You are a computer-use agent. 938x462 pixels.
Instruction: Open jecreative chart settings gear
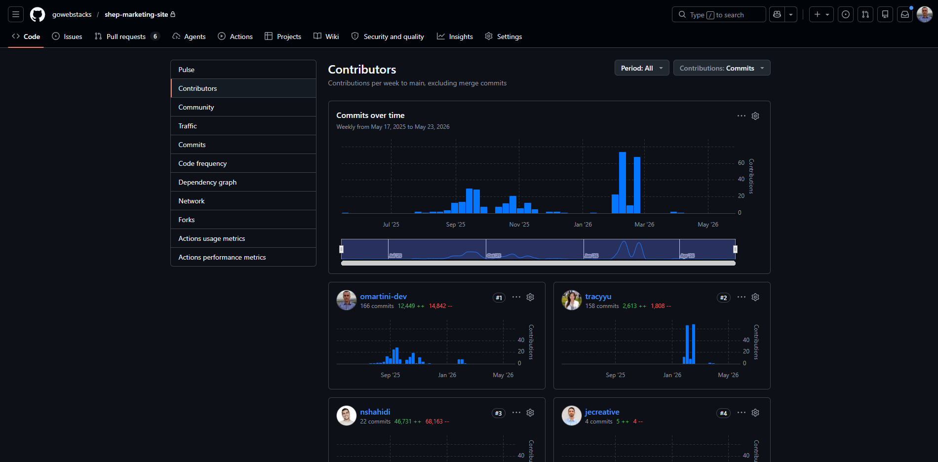tap(755, 413)
